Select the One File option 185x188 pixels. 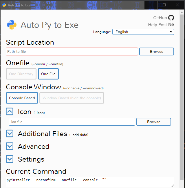[x=48, y=74]
